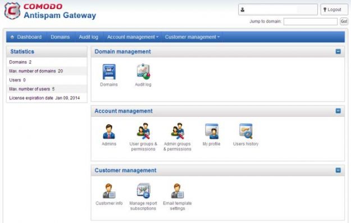Click the 'Domains 2' statistics row
351x223 pixels.
point(47,62)
